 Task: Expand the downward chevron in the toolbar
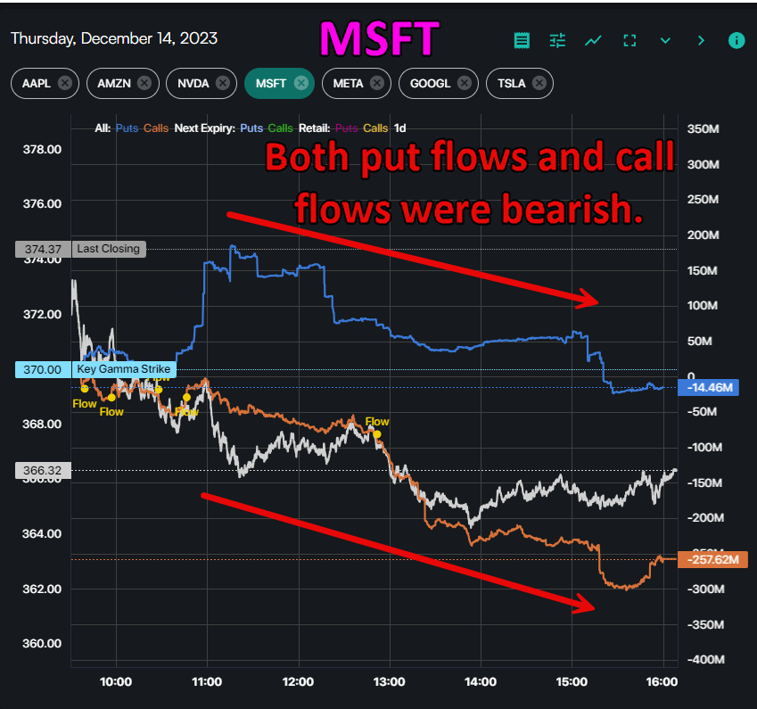click(665, 40)
